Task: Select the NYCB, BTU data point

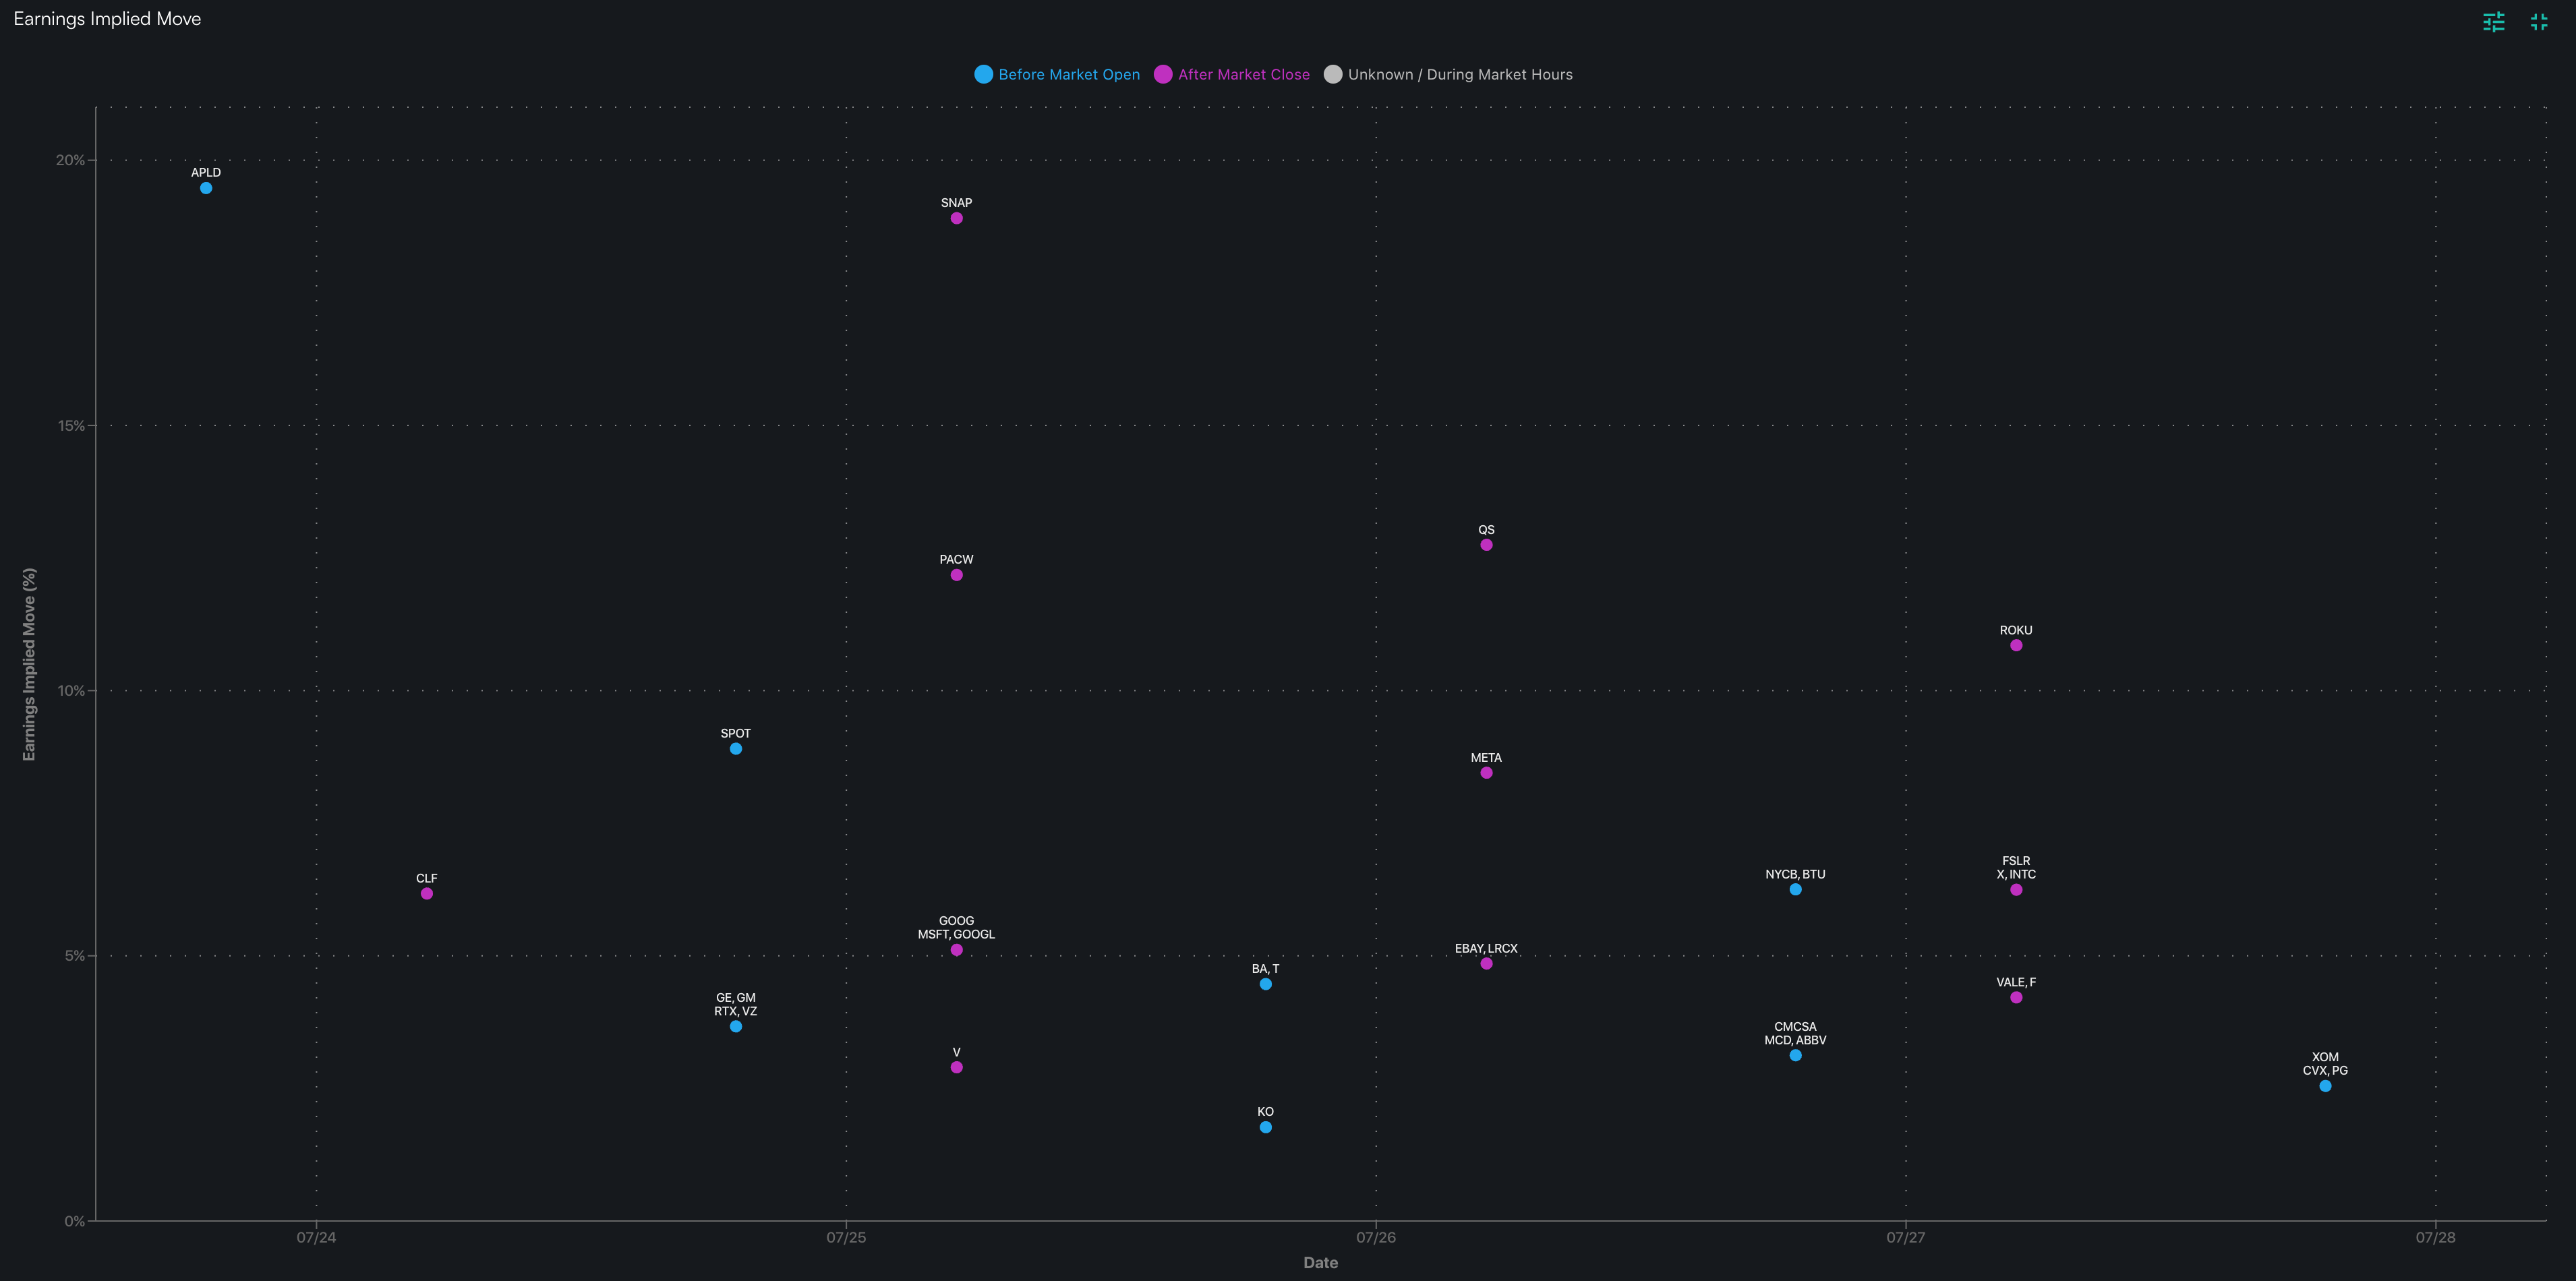Action: 1795,889
